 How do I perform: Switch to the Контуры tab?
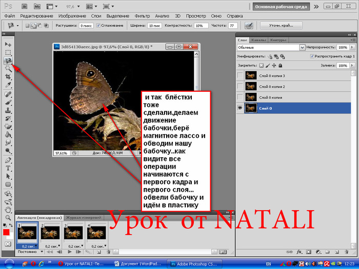pos(278,40)
